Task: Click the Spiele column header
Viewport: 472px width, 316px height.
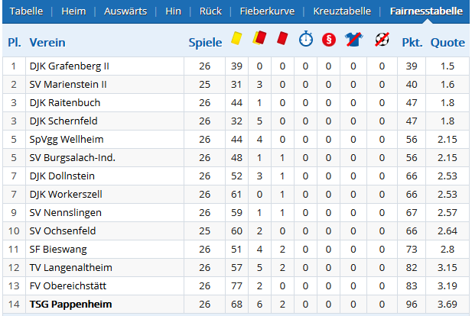Action: coord(205,42)
